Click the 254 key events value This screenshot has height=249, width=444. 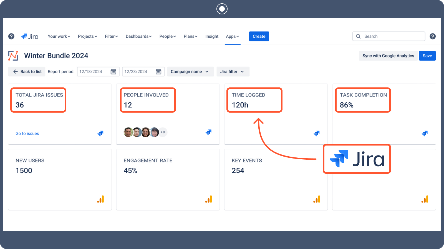pos(238,171)
